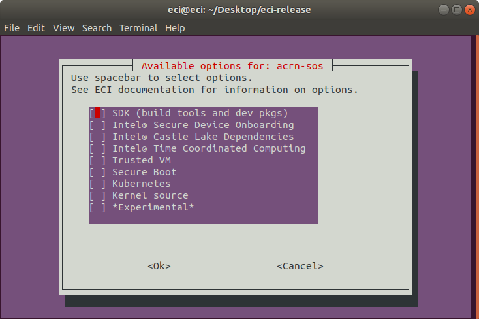Toggle Intel Time Coordinated Computing checkbox
479x319 pixels.
[x=97, y=148]
